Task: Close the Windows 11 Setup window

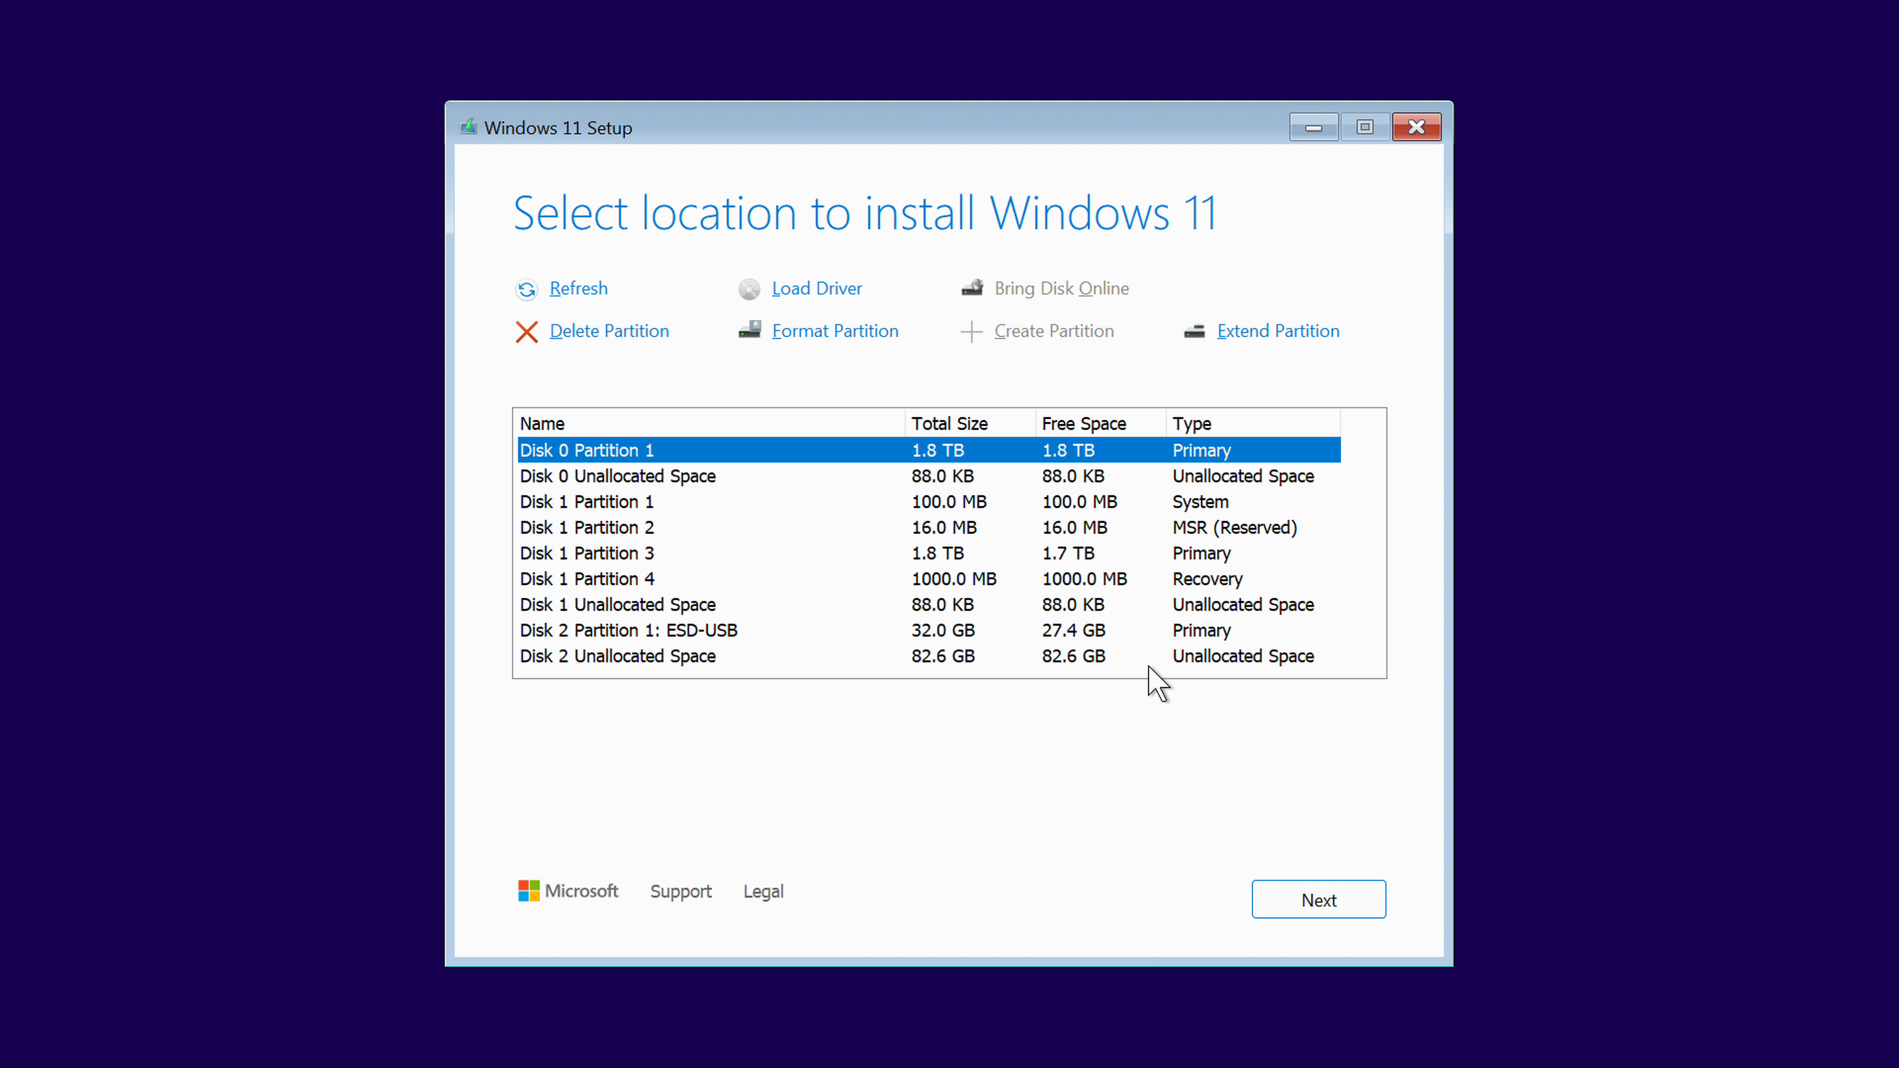Action: 1416,127
